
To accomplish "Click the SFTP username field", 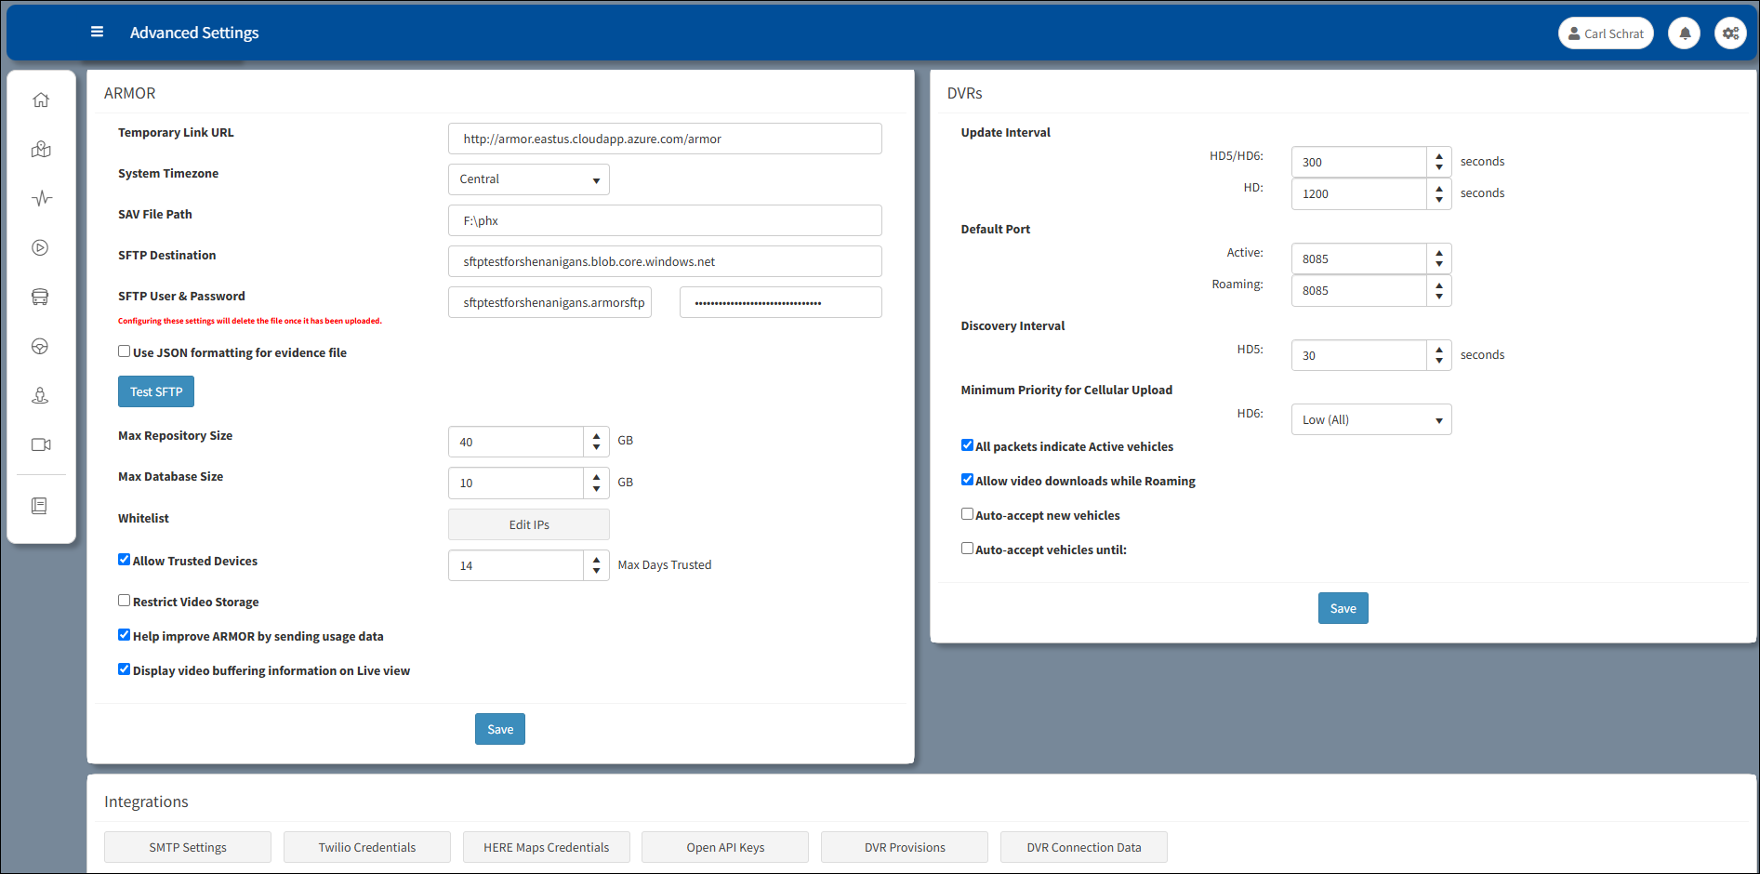I will (x=549, y=302).
